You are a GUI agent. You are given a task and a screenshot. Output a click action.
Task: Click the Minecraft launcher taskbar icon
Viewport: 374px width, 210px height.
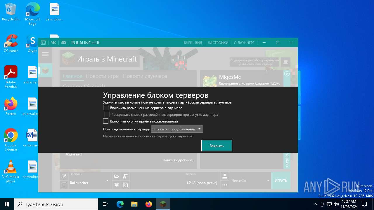pyautogui.click(x=163, y=204)
